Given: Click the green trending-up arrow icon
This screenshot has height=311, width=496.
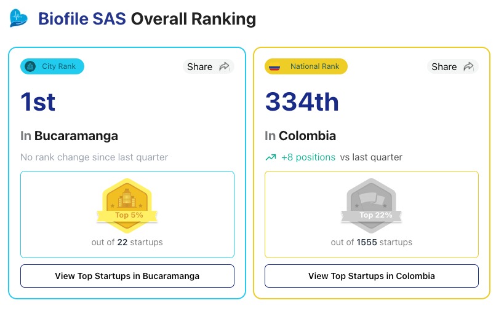Looking at the screenshot, I should [270, 157].
